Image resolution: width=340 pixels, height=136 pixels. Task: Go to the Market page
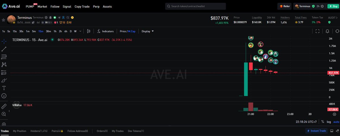click(42, 6)
